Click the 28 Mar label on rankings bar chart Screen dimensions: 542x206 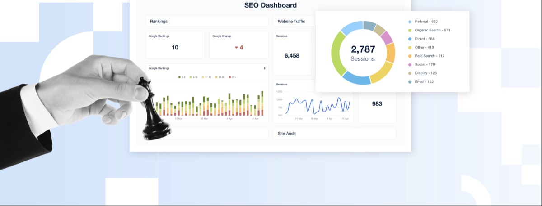(x=204, y=119)
